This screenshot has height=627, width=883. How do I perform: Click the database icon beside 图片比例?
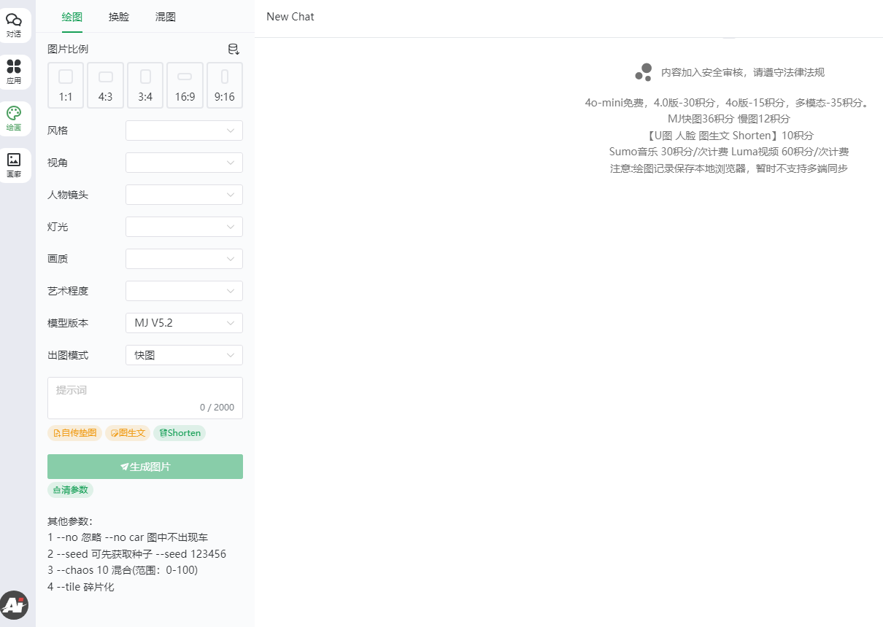coord(234,50)
